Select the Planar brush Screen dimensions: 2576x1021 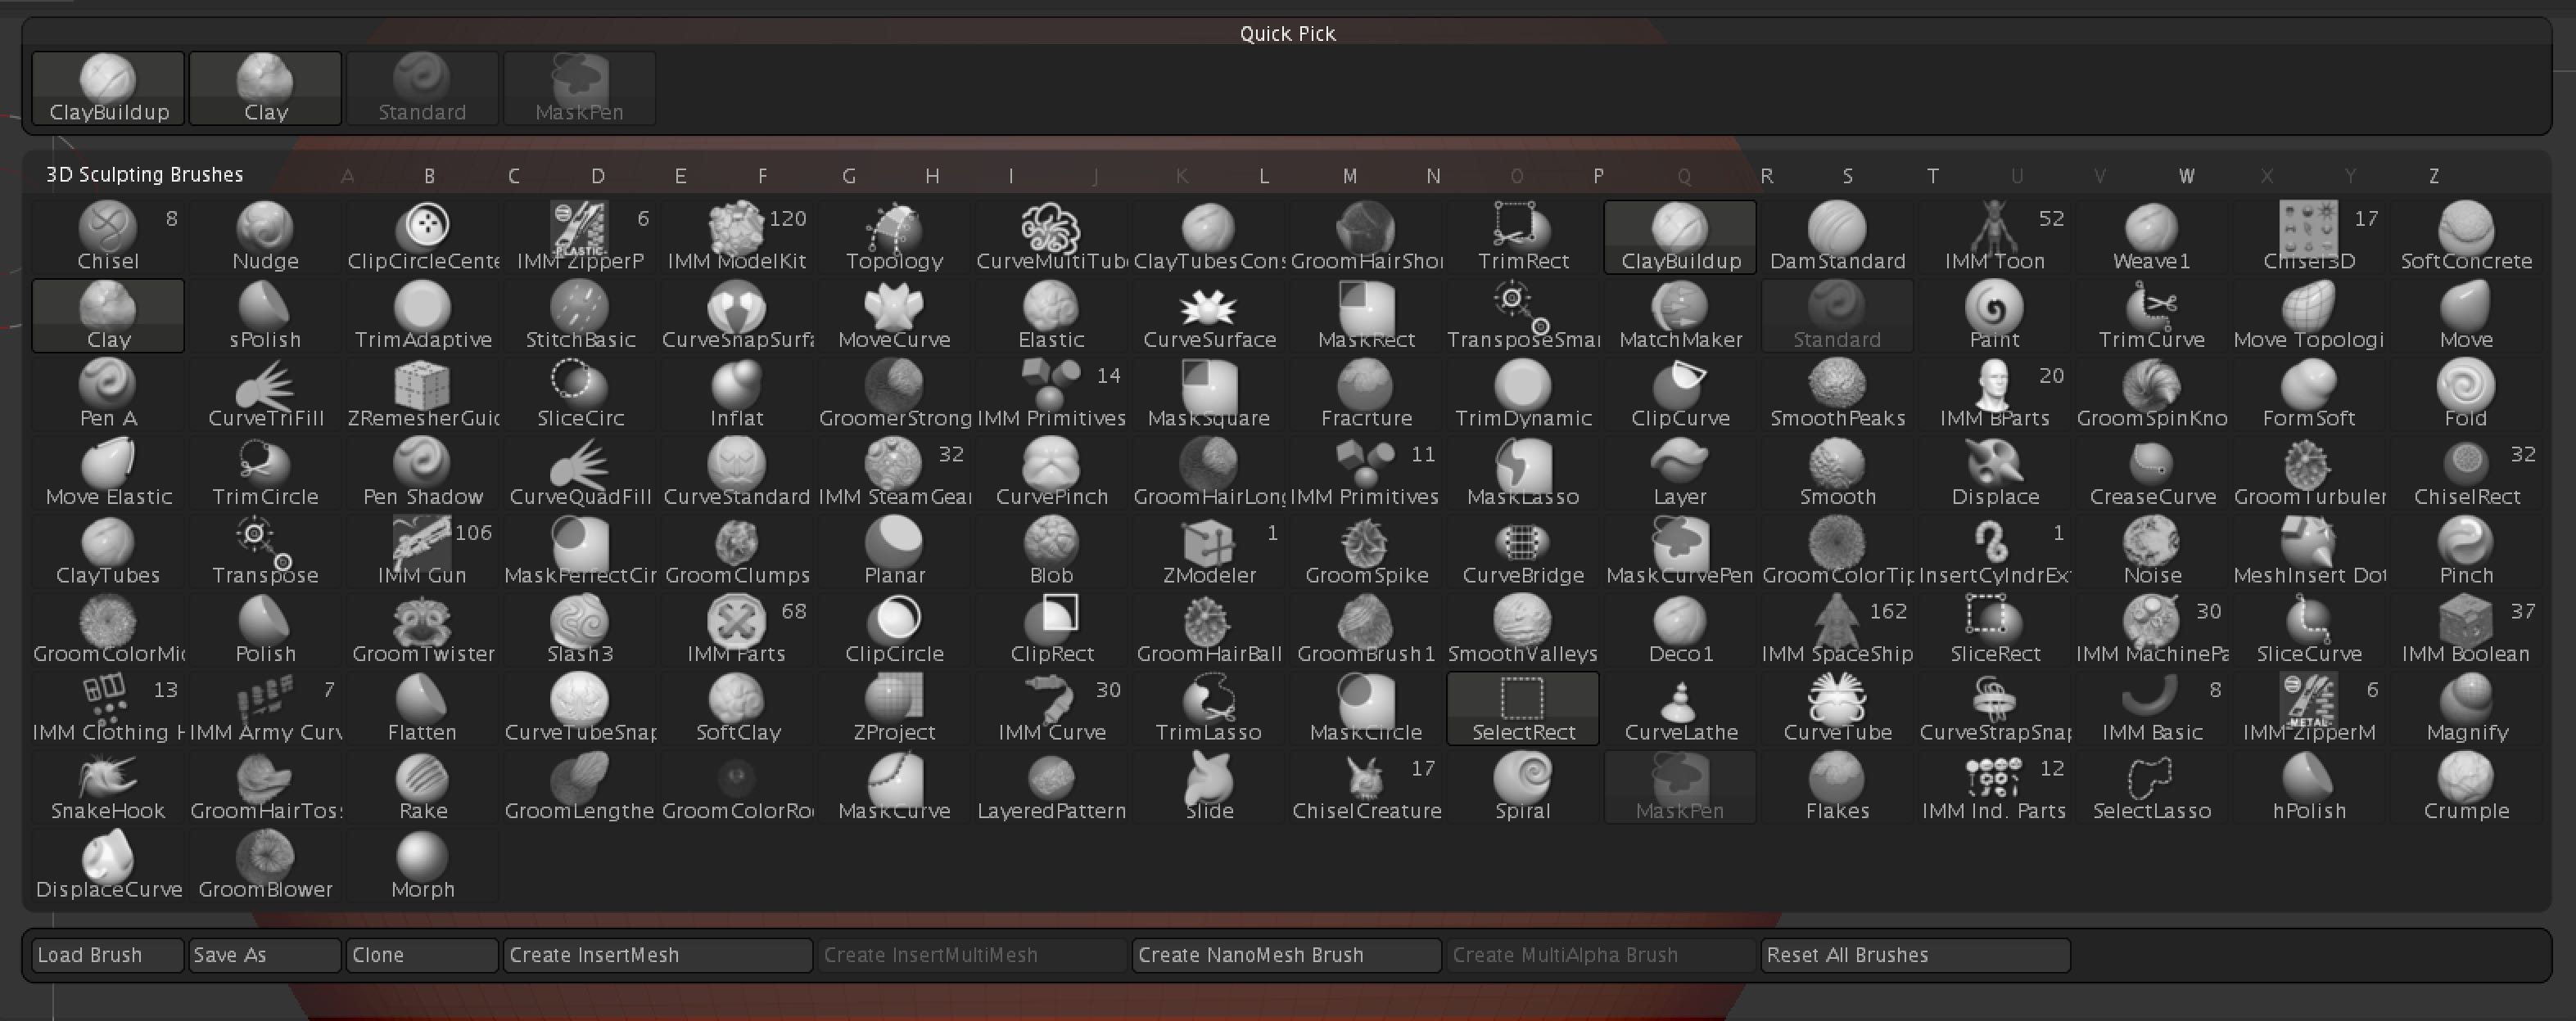894,551
